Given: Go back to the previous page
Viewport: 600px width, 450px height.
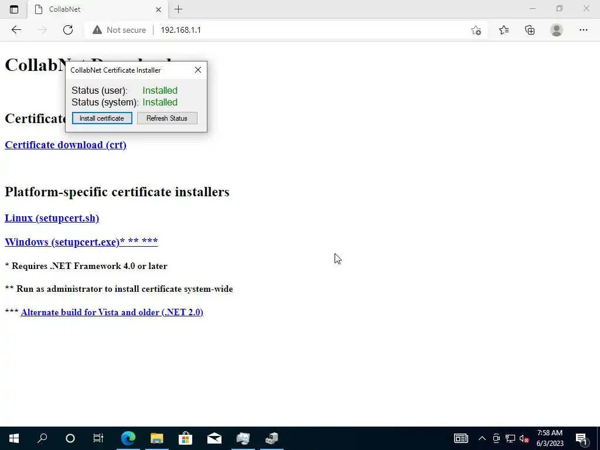Looking at the screenshot, I should [x=16, y=30].
